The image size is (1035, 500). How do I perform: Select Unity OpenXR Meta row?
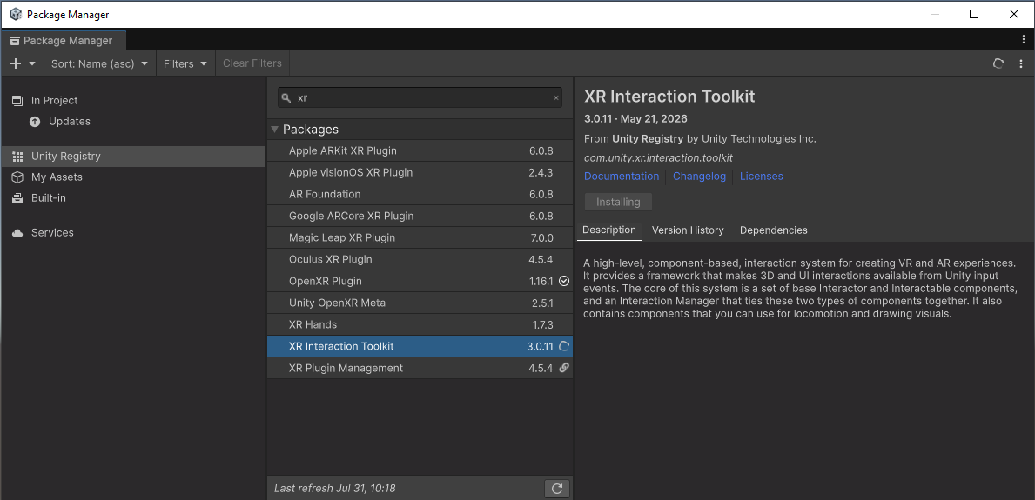click(420, 303)
